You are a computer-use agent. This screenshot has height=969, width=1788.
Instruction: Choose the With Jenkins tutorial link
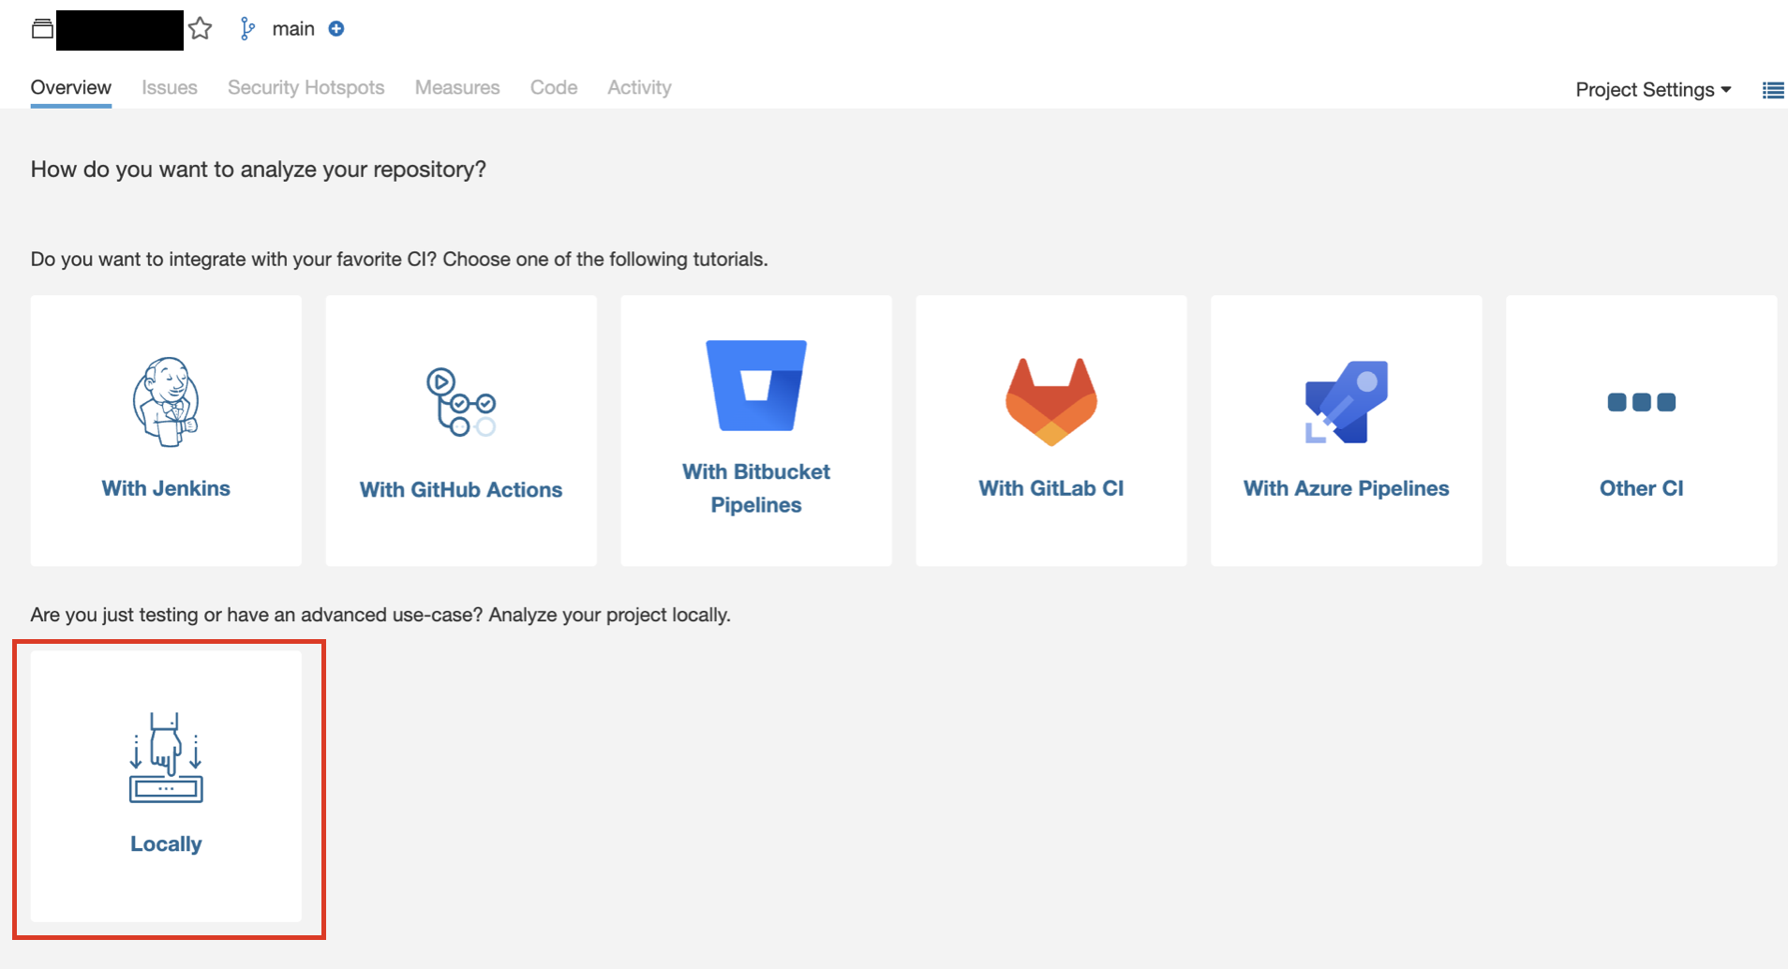[x=166, y=488]
